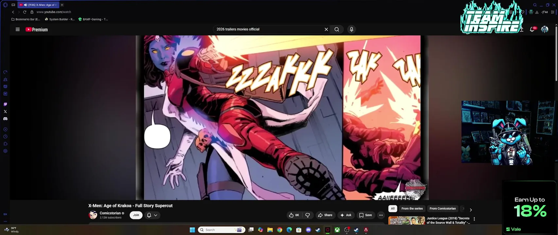
Task: Open a new browser tab
Action: 62,5
